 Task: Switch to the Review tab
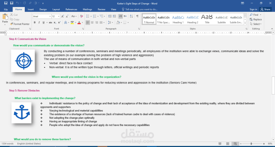pyautogui.click(x=101, y=9)
